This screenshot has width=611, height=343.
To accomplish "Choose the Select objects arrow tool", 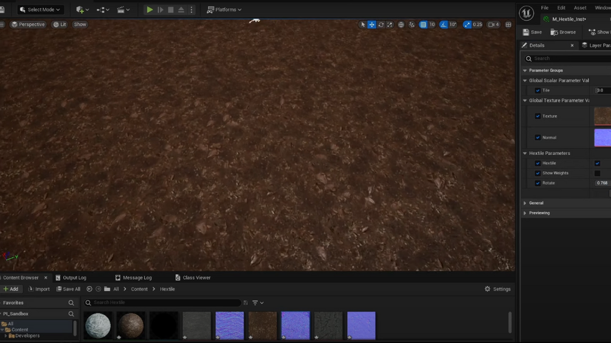I will point(363,24).
